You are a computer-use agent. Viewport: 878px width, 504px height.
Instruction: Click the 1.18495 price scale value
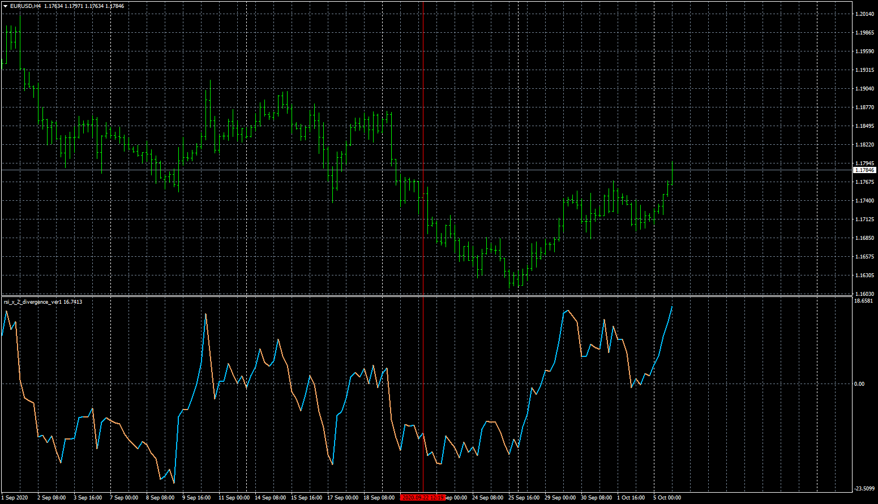point(864,126)
